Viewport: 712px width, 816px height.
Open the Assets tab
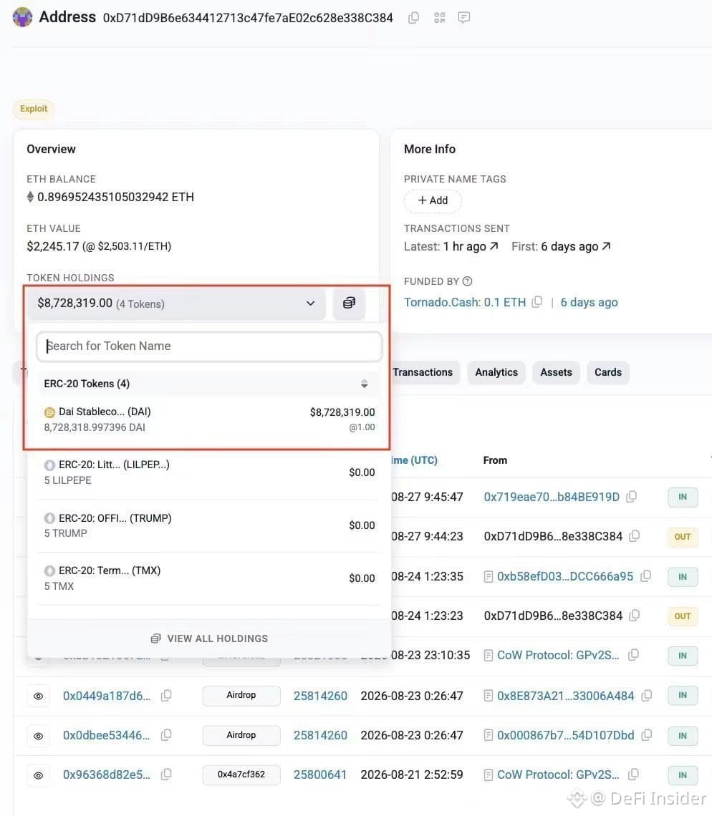[x=556, y=372]
